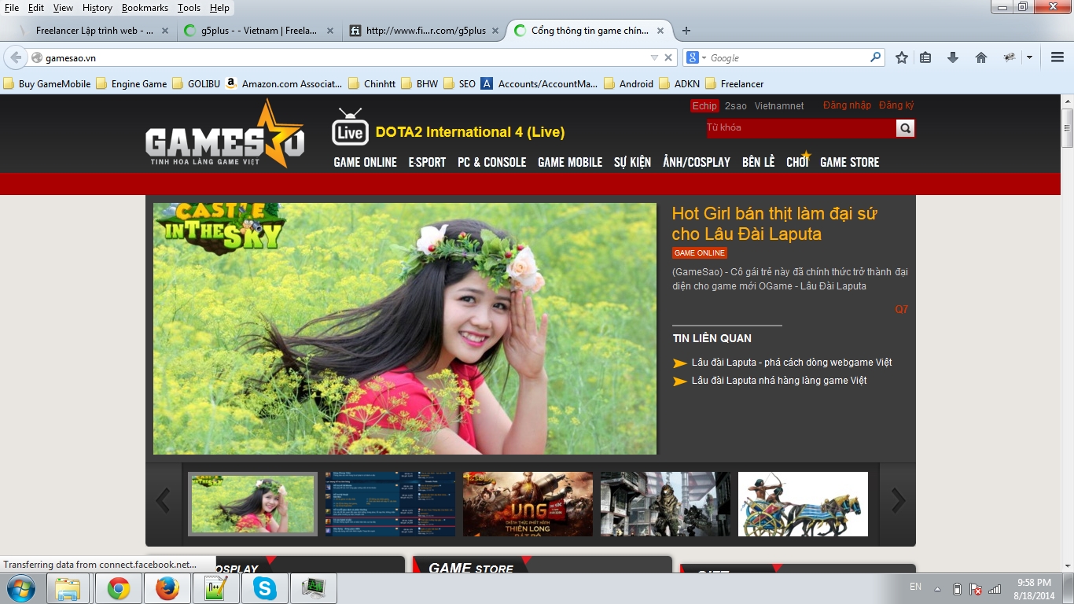Switch to Skype in the taskbar
The width and height of the screenshot is (1074, 604).
[265, 588]
